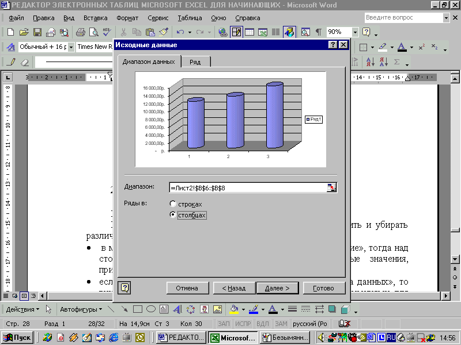Print document with printer icon

pyautogui.click(x=80, y=32)
